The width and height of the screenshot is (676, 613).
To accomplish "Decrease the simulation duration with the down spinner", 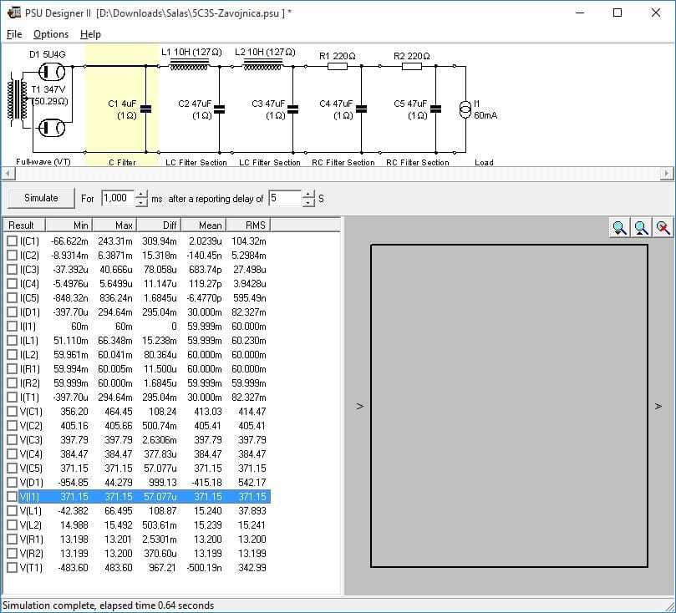I will tap(140, 202).
